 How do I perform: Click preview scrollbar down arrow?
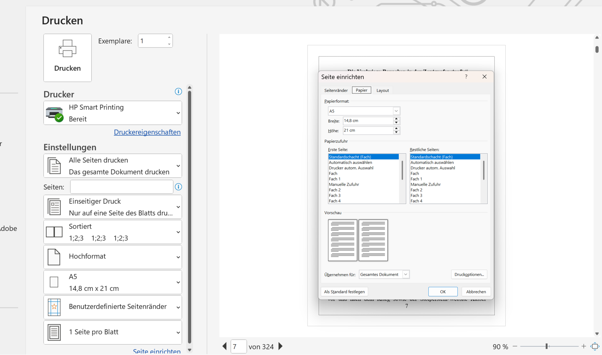[x=597, y=334]
